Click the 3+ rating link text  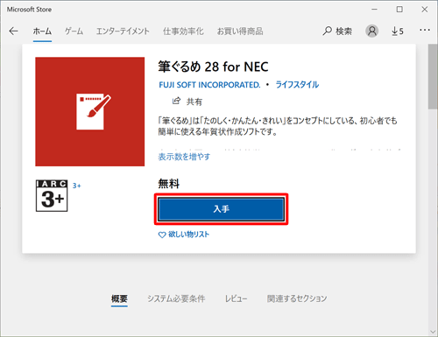(x=77, y=186)
